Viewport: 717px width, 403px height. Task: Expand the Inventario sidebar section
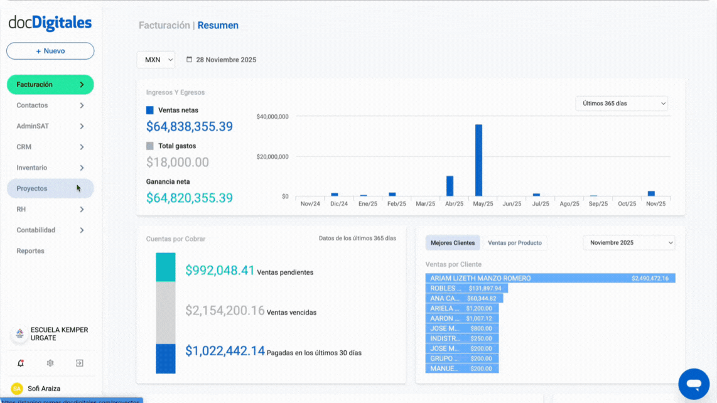click(x=50, y=167)
